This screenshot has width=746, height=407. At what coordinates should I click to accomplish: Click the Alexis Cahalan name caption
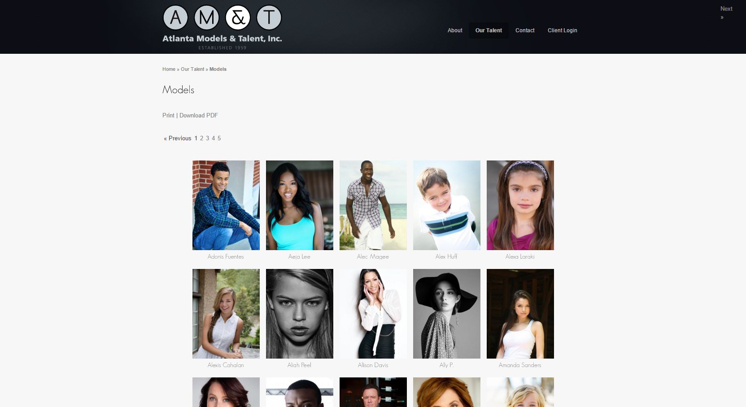coord(226,365)
